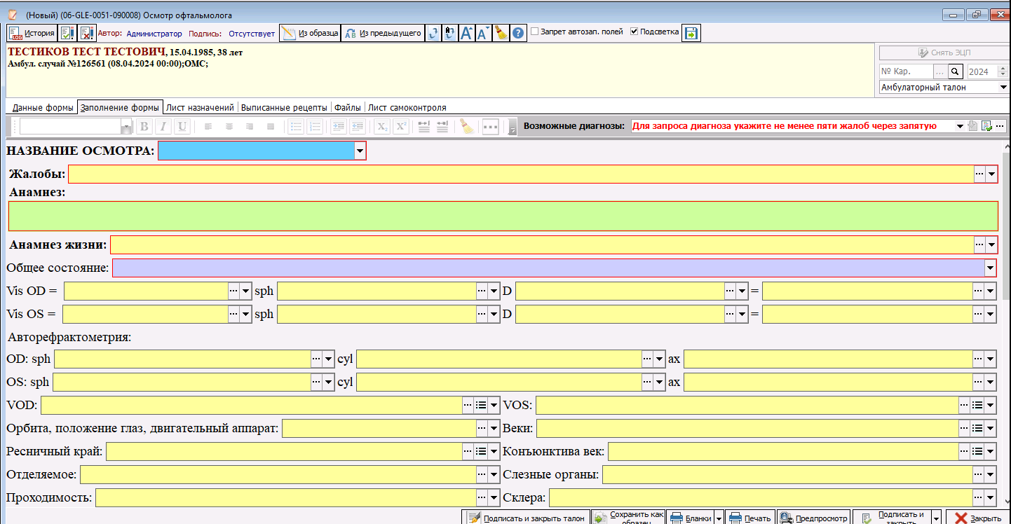The image size is (1011, 524).
Task: Uncheck the Подсветка checkbox
Action: 635,32
